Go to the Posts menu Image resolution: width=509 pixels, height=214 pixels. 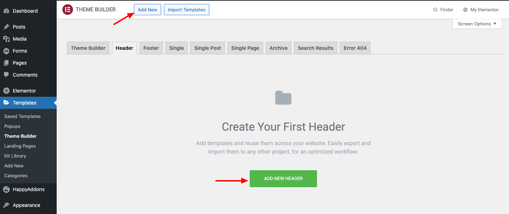coord(28,27)
